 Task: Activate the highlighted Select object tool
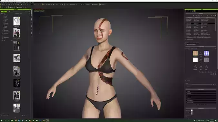(32, 4)
